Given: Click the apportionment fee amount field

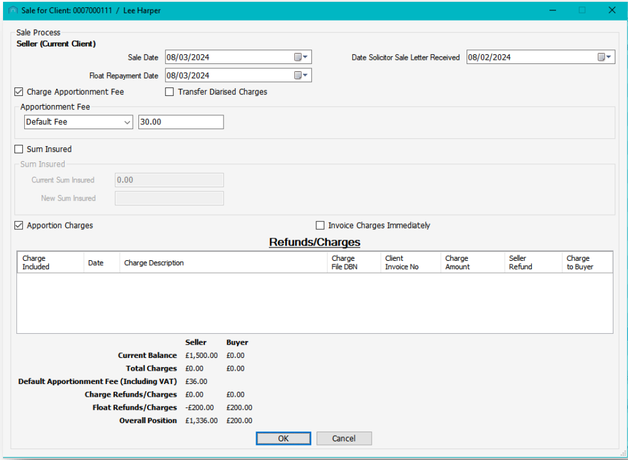Looking at the screenshot, I should (180, 122).
